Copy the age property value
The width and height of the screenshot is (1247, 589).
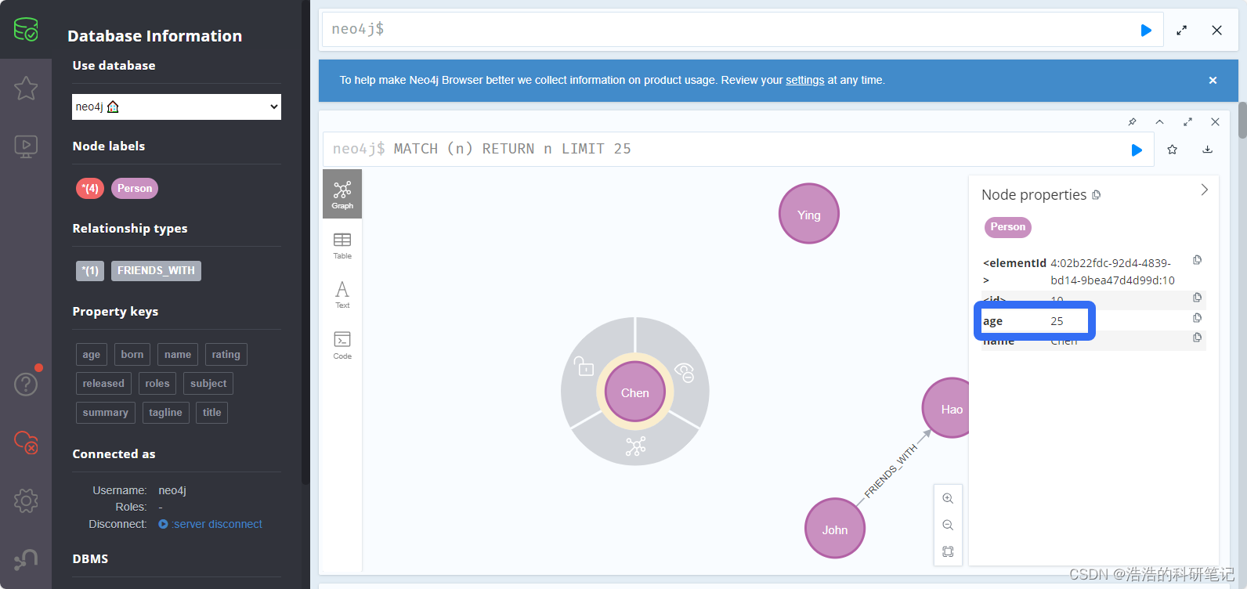click(x=1197, y=318)
